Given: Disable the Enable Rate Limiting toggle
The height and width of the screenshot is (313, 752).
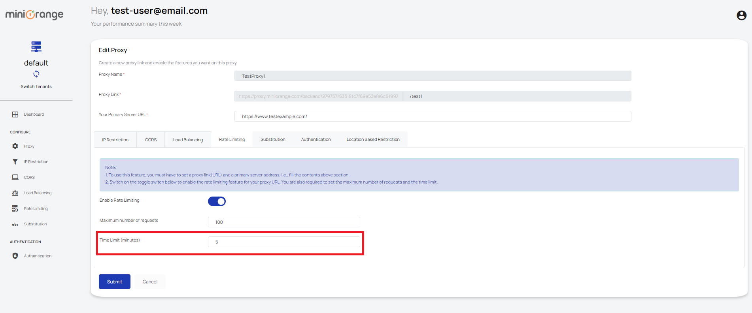Looking at the screenshot, I should 217,201.
